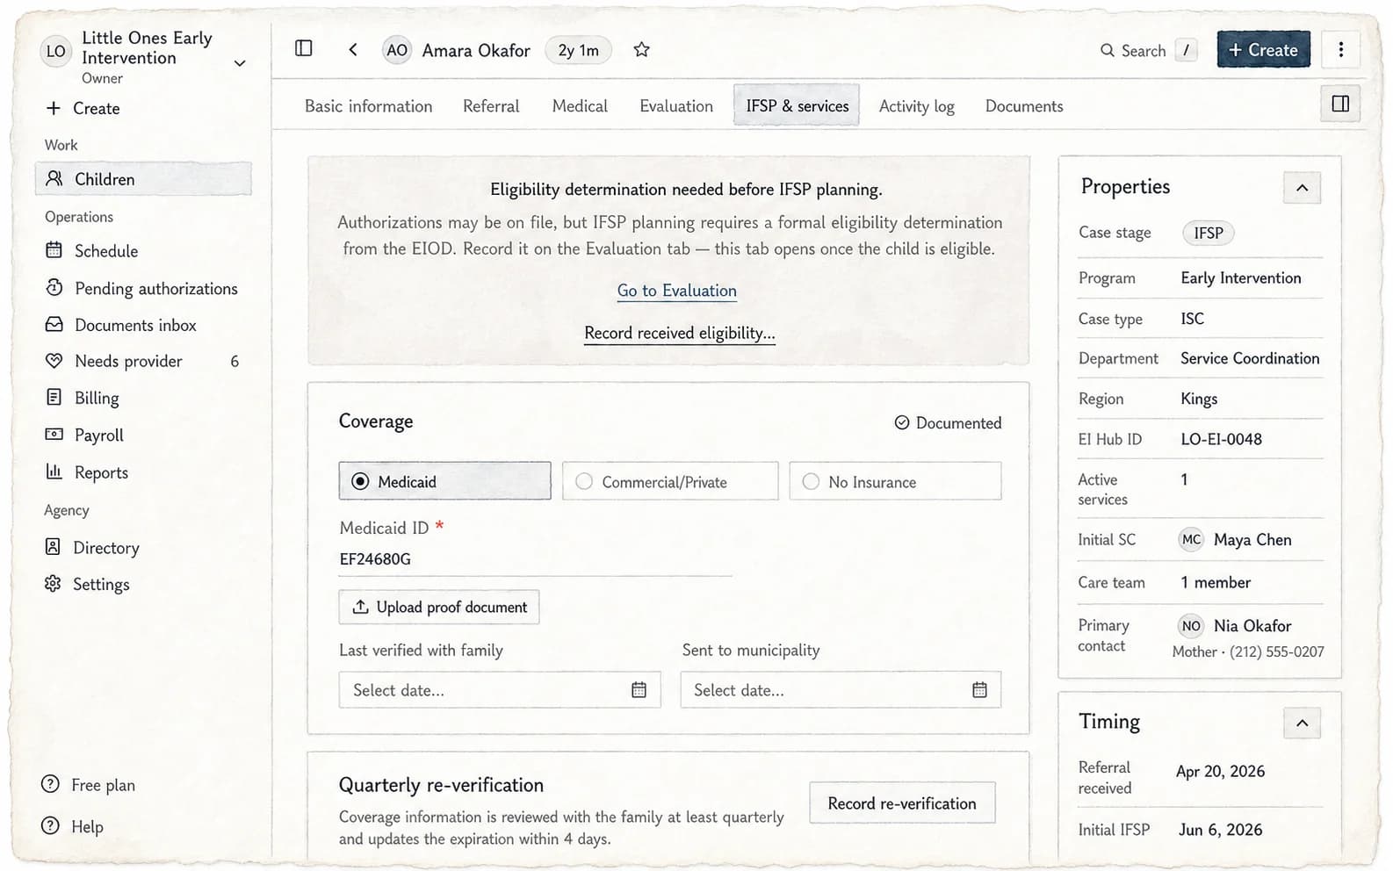Select Commercial/Private coverage option
The image size is (1393, 871).
(x=670, y=481)
